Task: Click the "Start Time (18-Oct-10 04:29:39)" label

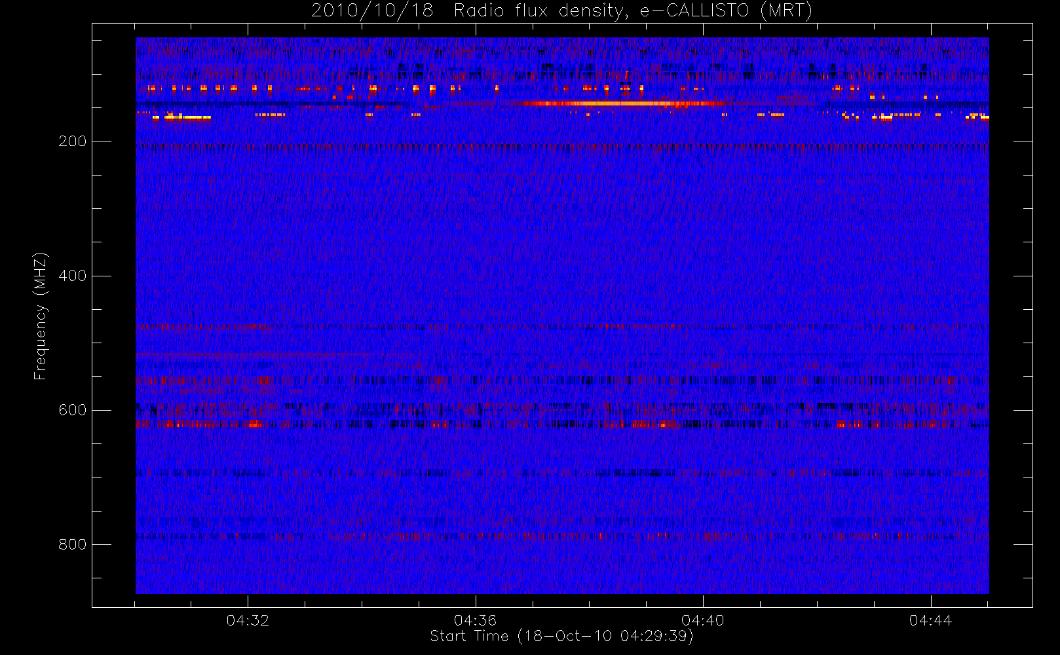Action: [561, 636]
